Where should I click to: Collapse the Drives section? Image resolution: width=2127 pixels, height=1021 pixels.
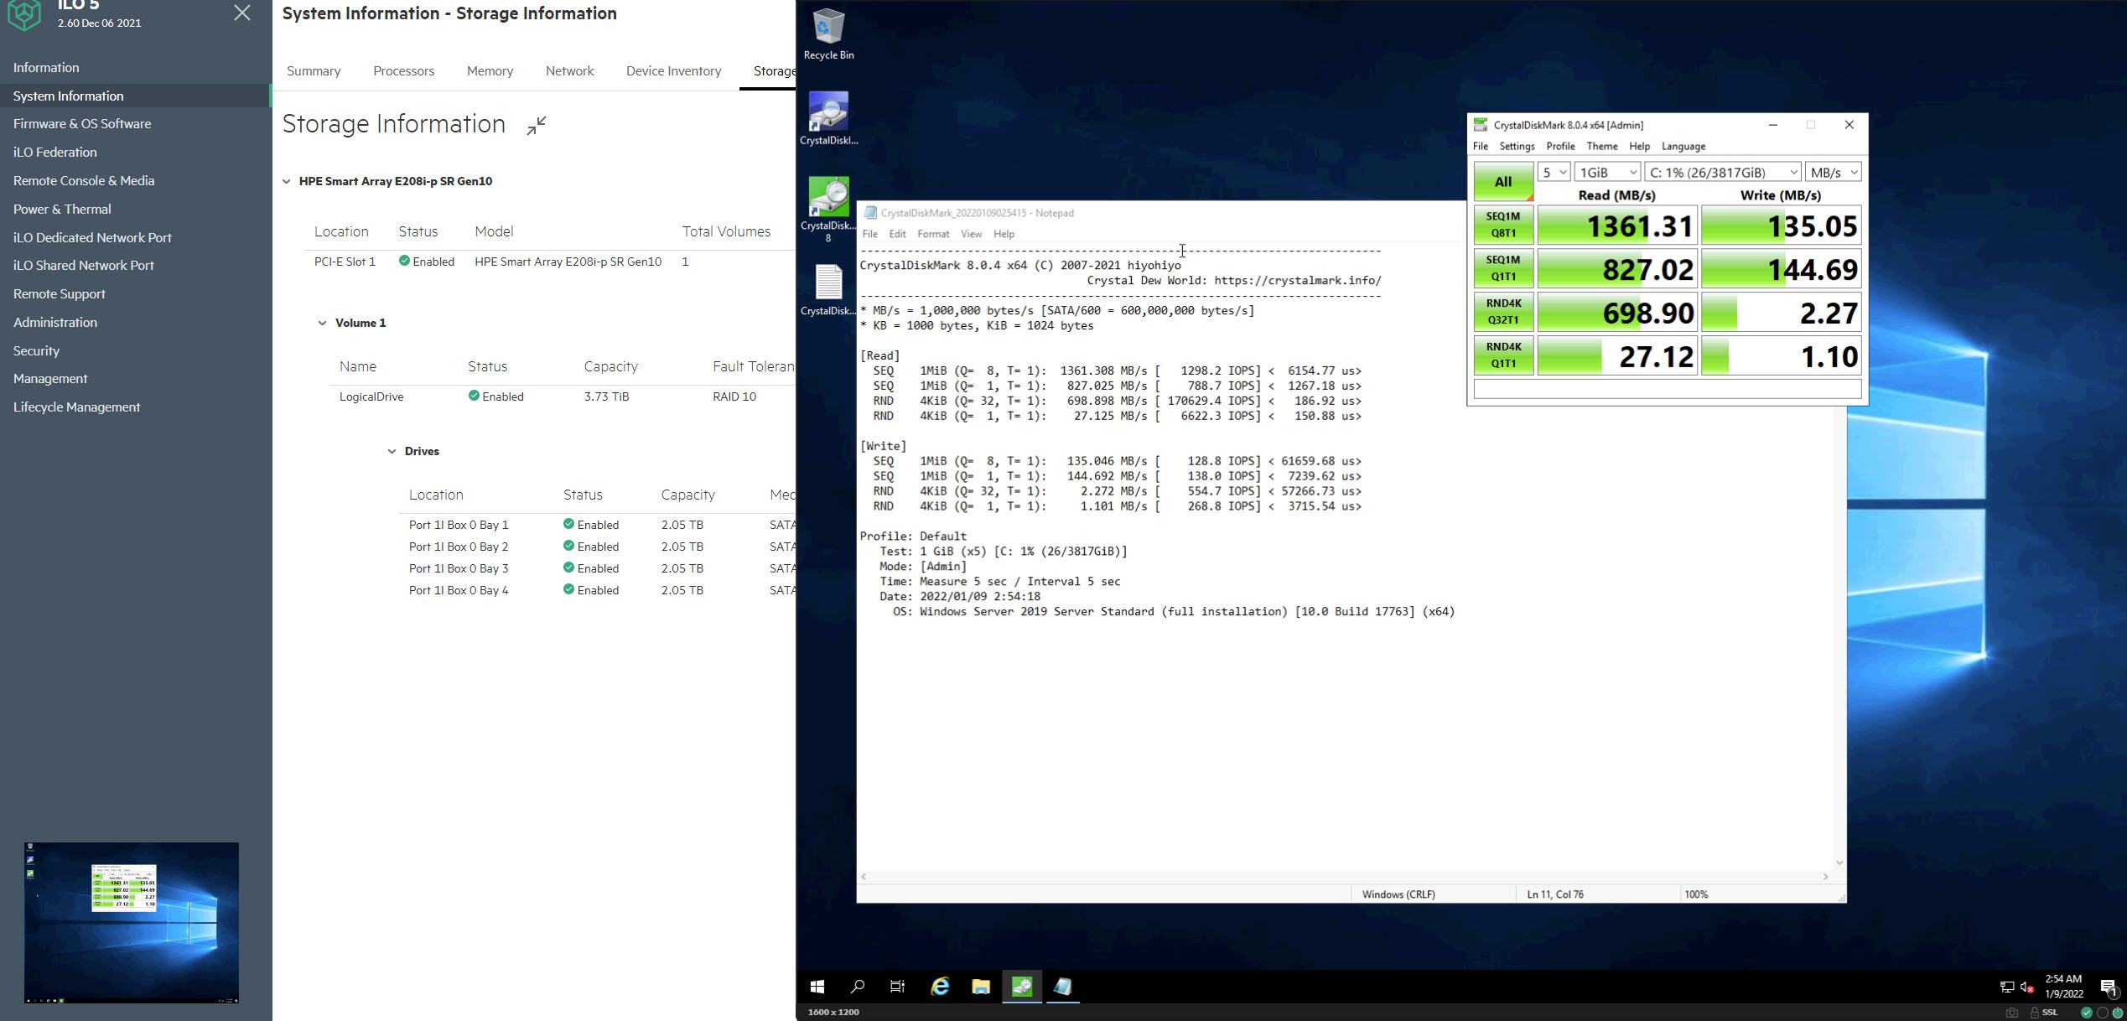click(x=392, y=451)
